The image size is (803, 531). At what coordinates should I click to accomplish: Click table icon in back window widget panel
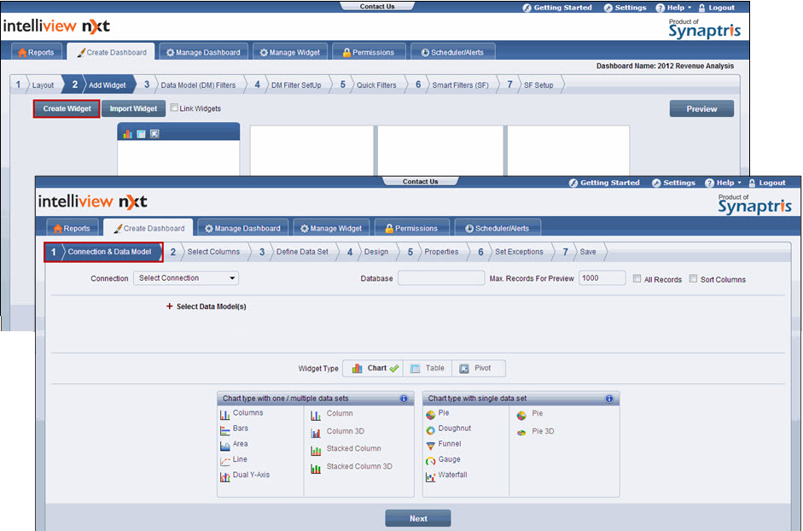tap(141, 134)
